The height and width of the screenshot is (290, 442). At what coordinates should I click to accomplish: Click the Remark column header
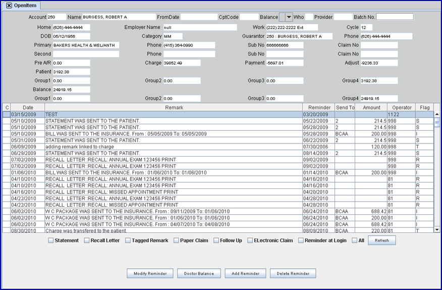174,107
